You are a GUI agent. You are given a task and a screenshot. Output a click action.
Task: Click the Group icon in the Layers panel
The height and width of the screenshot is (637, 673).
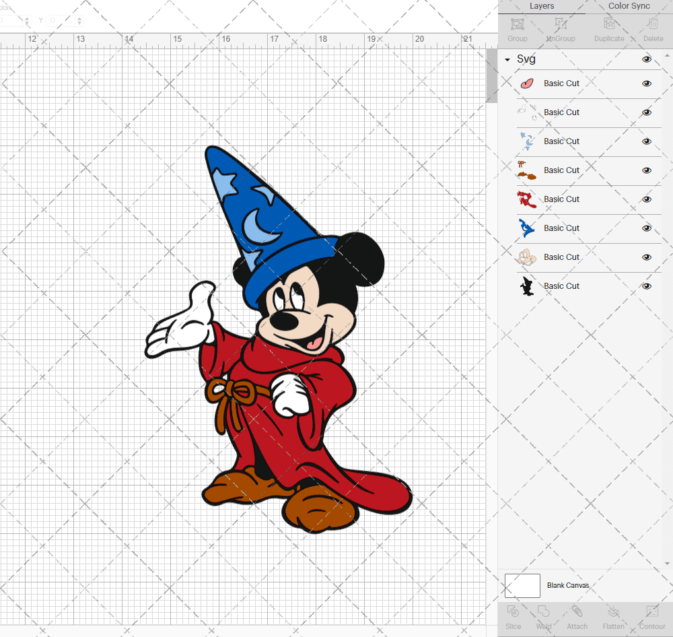[x=517, y=24]
